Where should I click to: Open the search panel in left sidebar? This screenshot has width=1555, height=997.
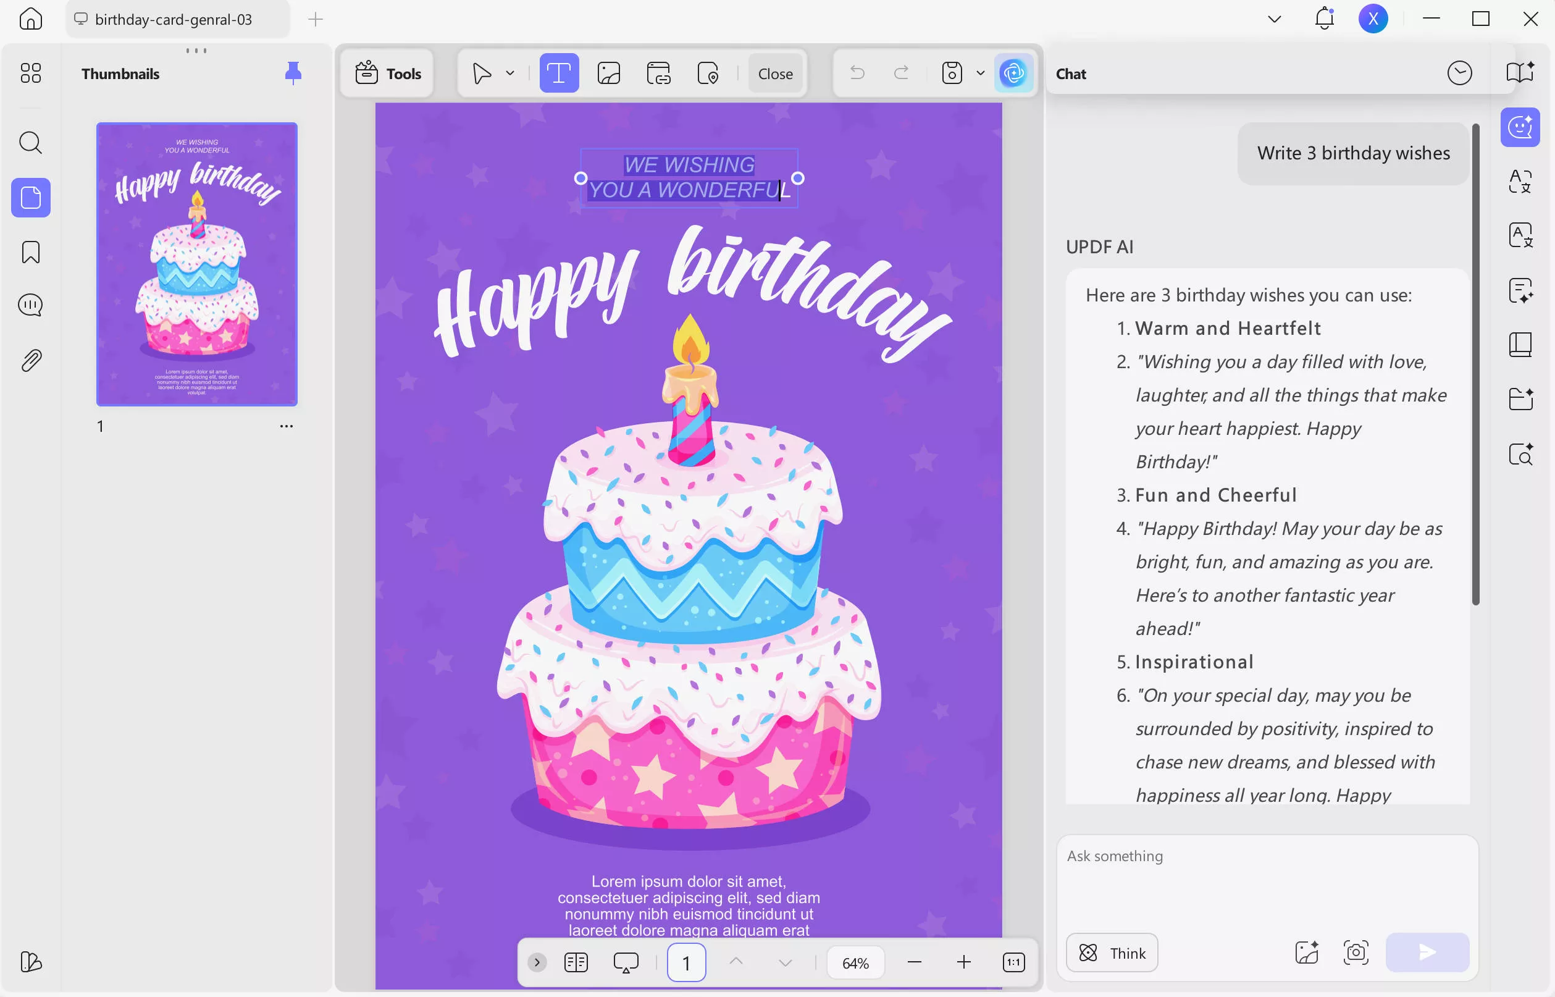pos(30,143)
